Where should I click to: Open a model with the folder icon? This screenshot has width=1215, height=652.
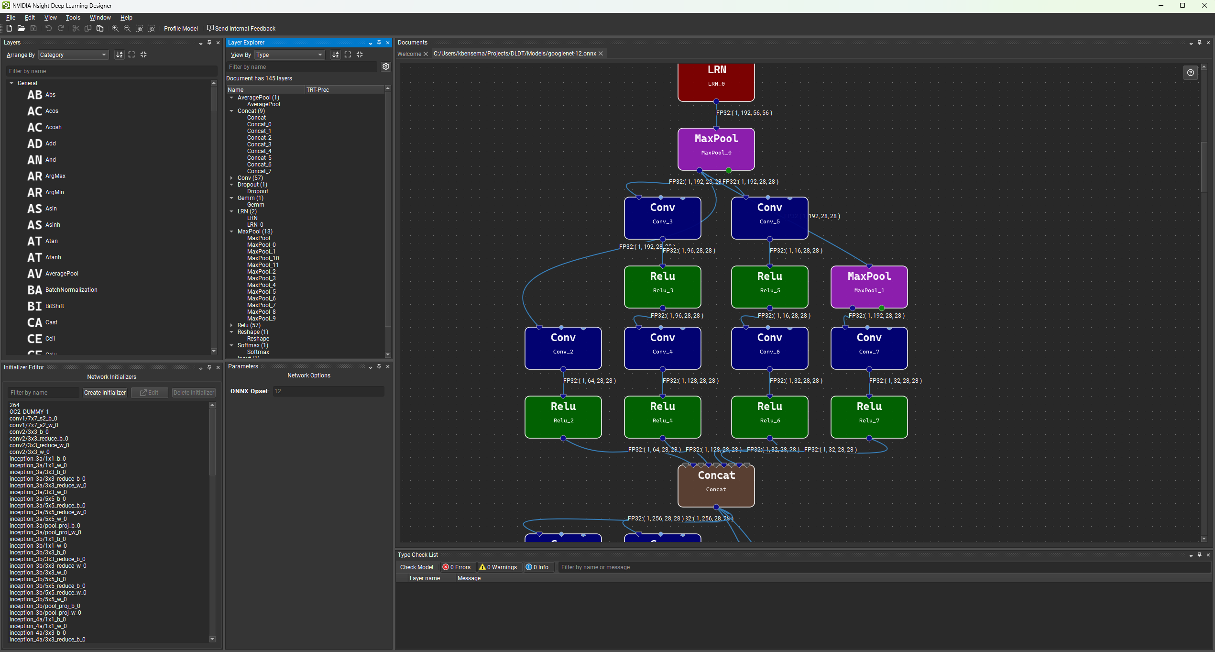click(21, 28)
